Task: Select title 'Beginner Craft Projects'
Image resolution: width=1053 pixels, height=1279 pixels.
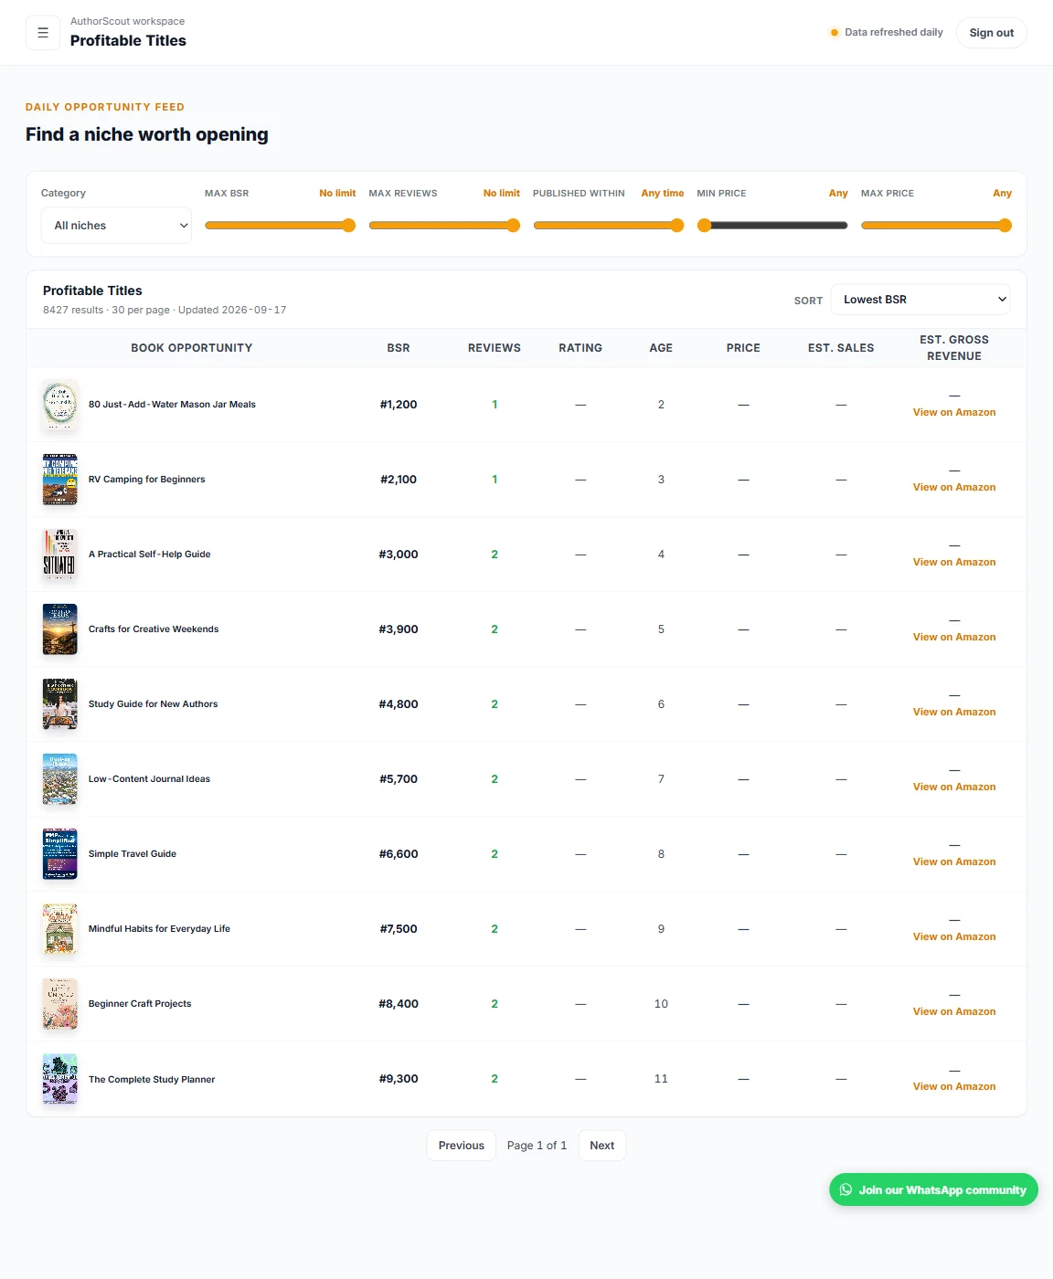Action: 140,1004
